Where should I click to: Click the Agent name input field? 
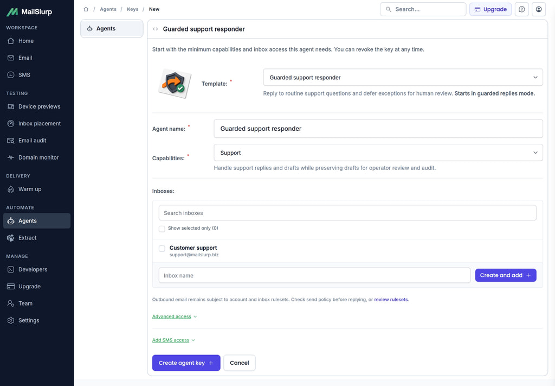click(x=378, y=129)
